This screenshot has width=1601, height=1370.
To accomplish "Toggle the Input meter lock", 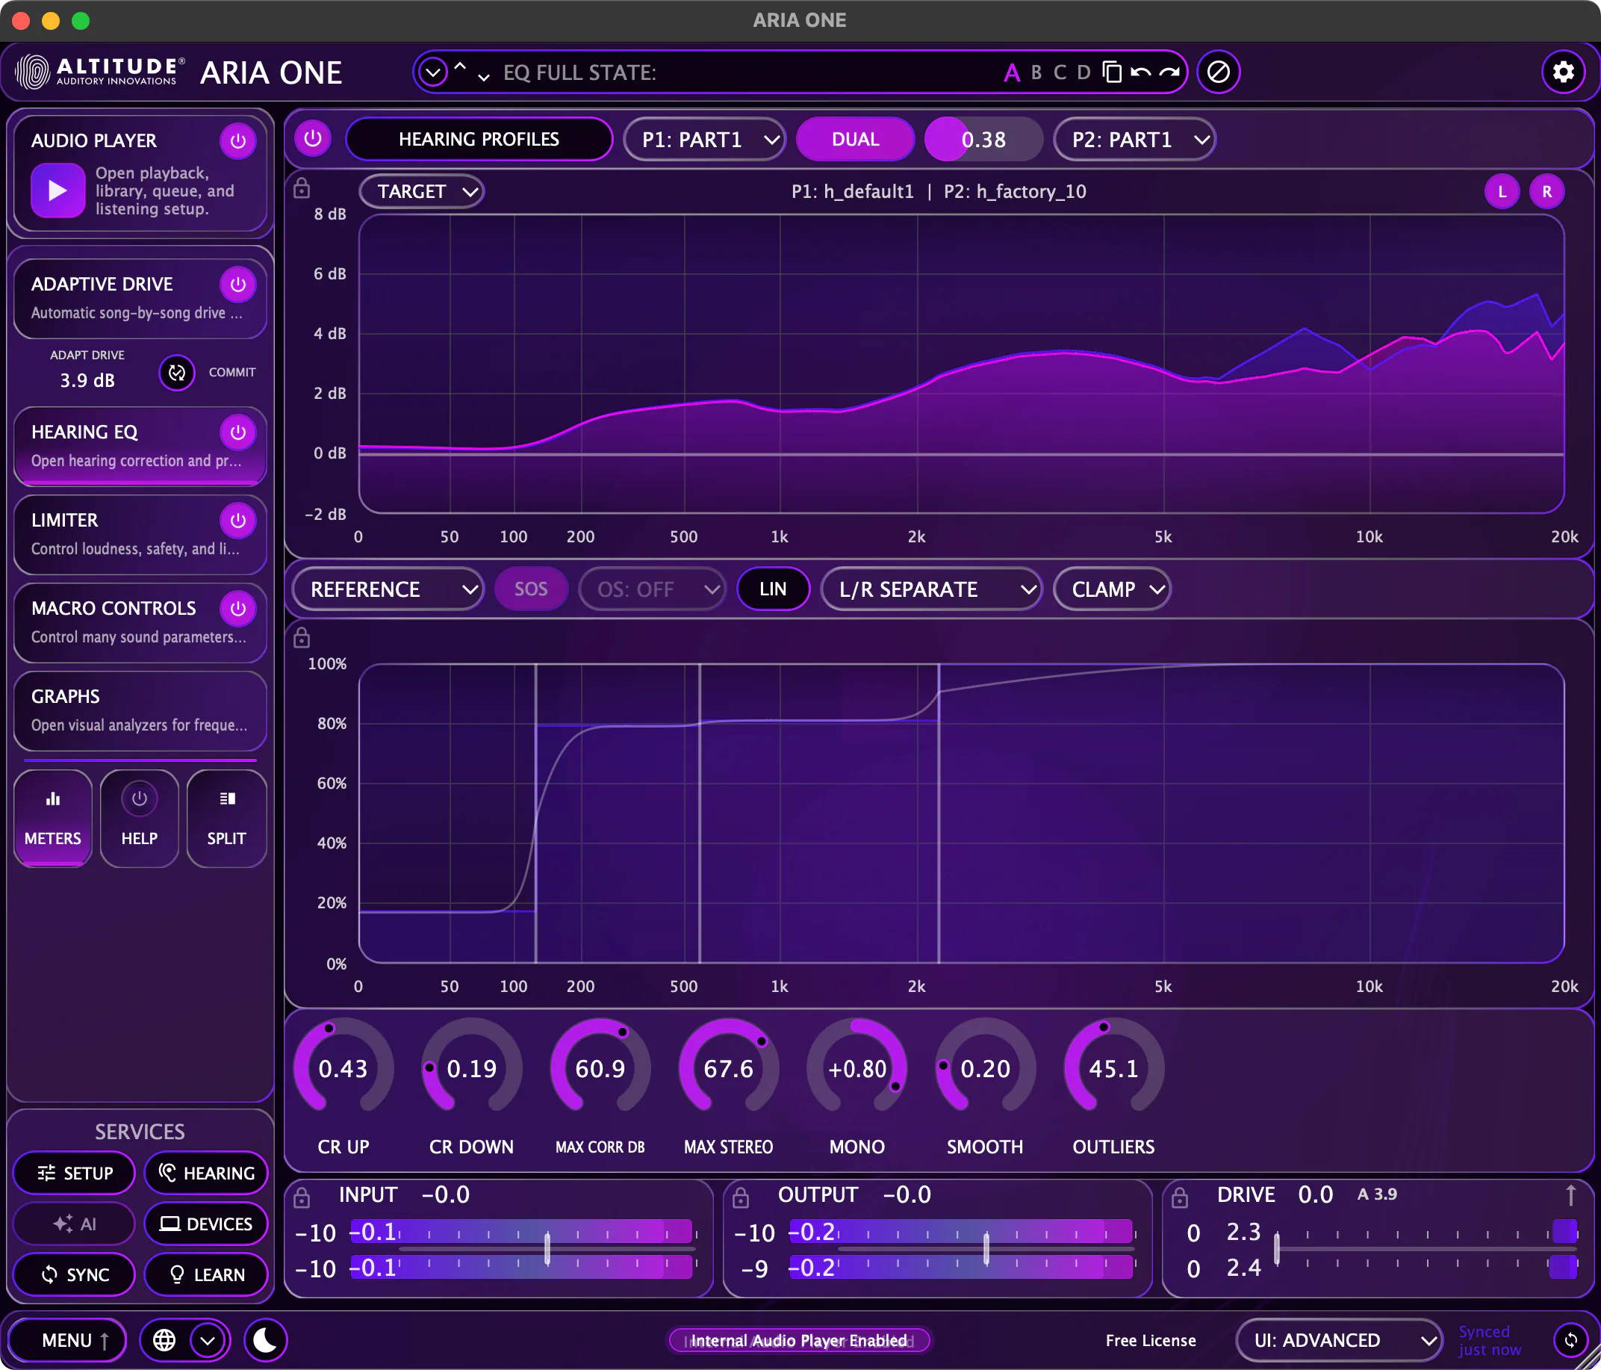I will pyautogui.click(x=302, y=1197).
